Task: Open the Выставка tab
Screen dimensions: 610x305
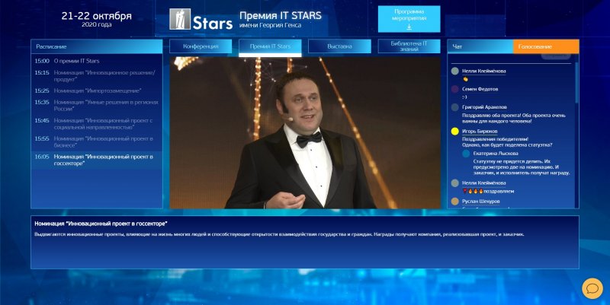Action: point(339,46)
